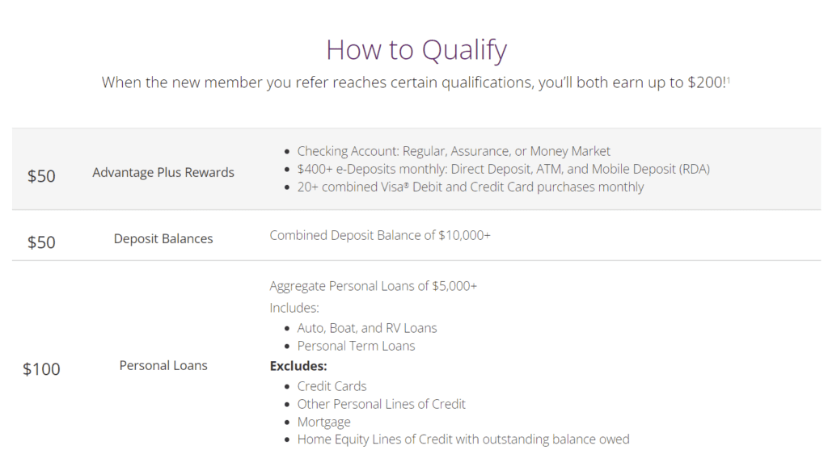The height and width of the screenshot is (450, 828).
Task: Click "Aggregate Personal Loans of $5,000+" text
Action: [373, 286]
